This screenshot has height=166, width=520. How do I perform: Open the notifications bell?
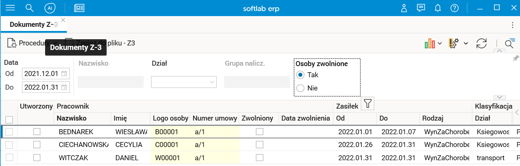coord(438,8)
